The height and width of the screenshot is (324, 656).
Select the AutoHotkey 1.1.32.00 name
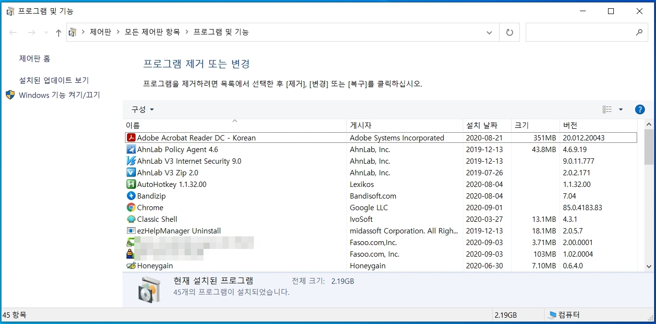point(172,185)
